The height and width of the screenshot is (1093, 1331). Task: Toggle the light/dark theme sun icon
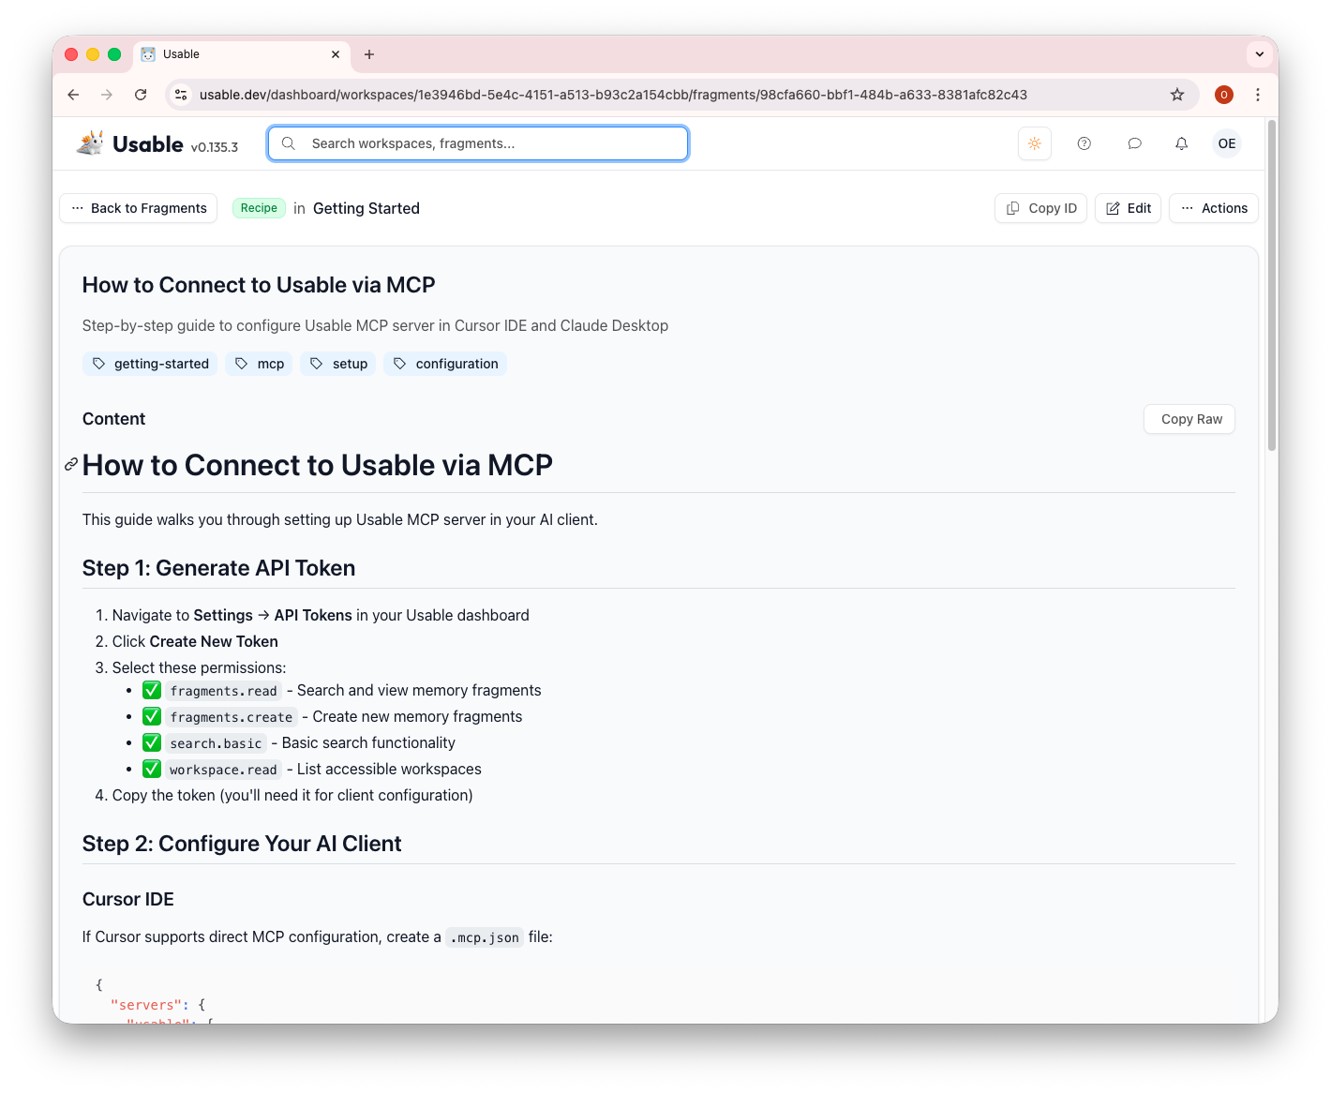click(1034, 143)
